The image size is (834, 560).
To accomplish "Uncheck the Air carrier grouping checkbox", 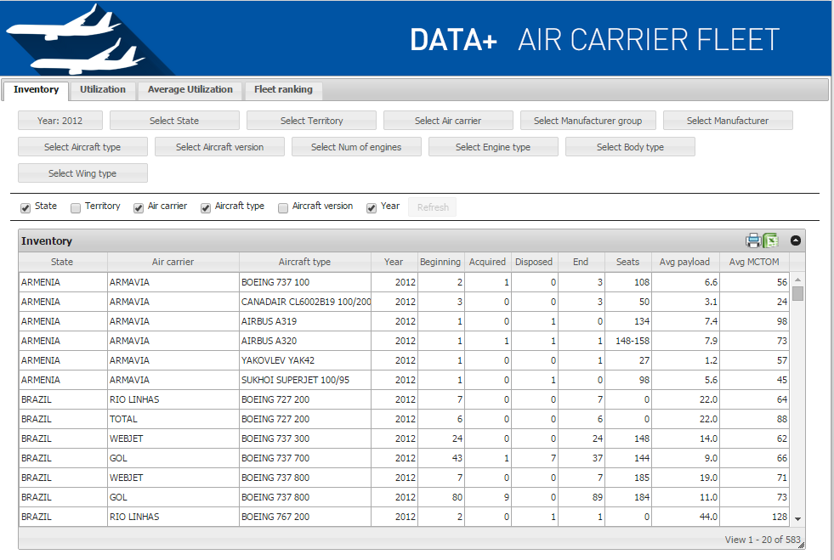I will coord(139,207).
